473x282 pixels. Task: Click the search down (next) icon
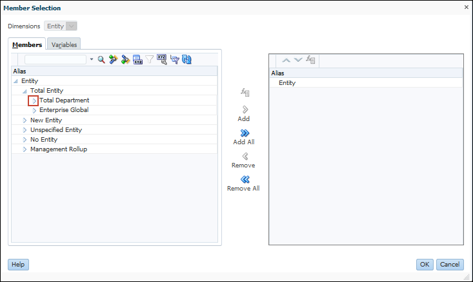pos(125,60)
